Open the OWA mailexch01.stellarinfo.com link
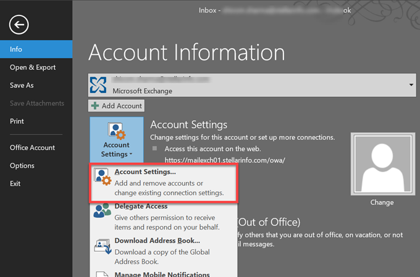 click(x=225, y=160)
